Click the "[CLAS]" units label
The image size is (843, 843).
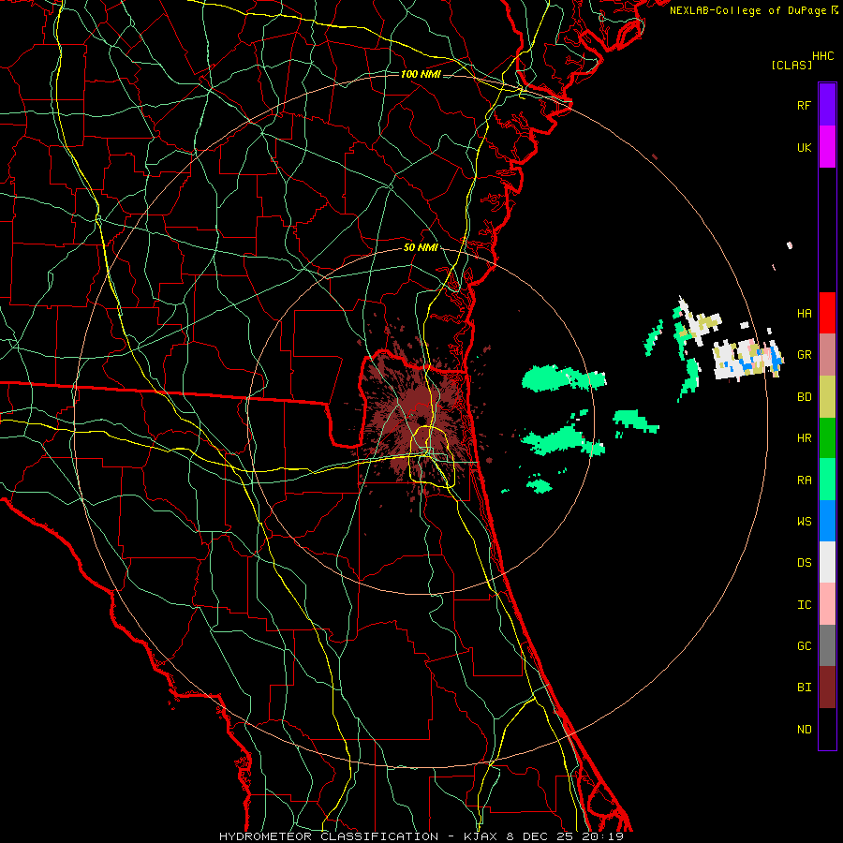pyautogui.click(x=791, y=65)
